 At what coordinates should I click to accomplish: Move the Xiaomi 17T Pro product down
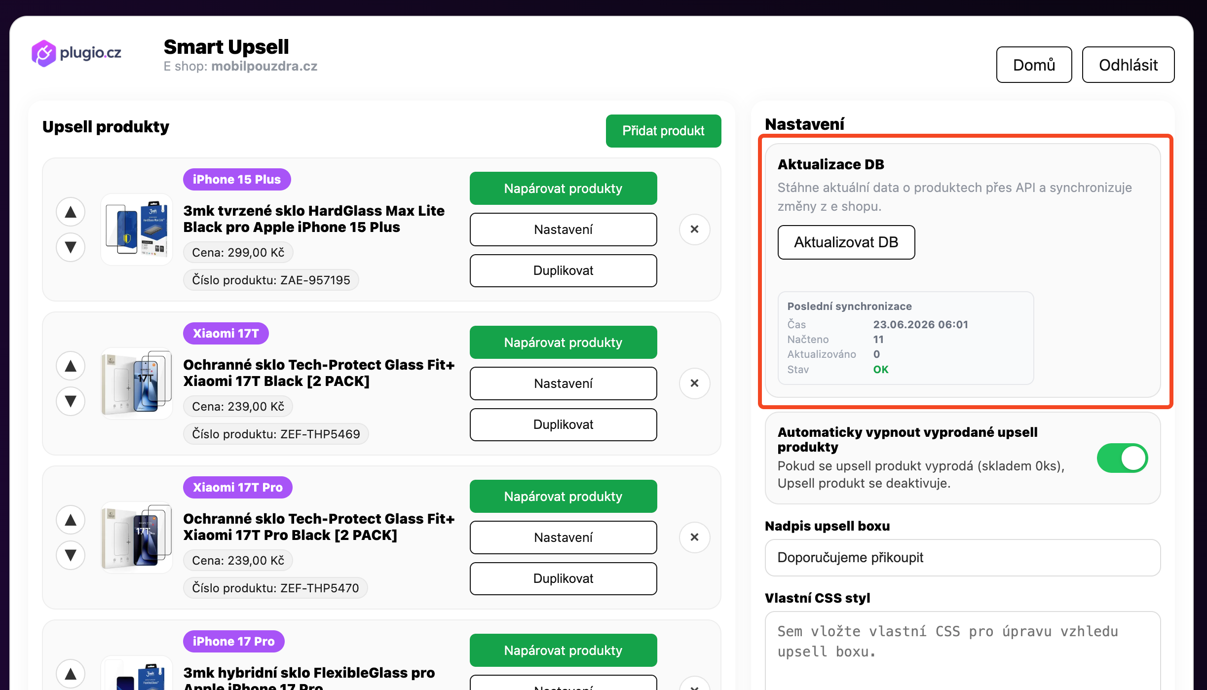pos(71,555)
